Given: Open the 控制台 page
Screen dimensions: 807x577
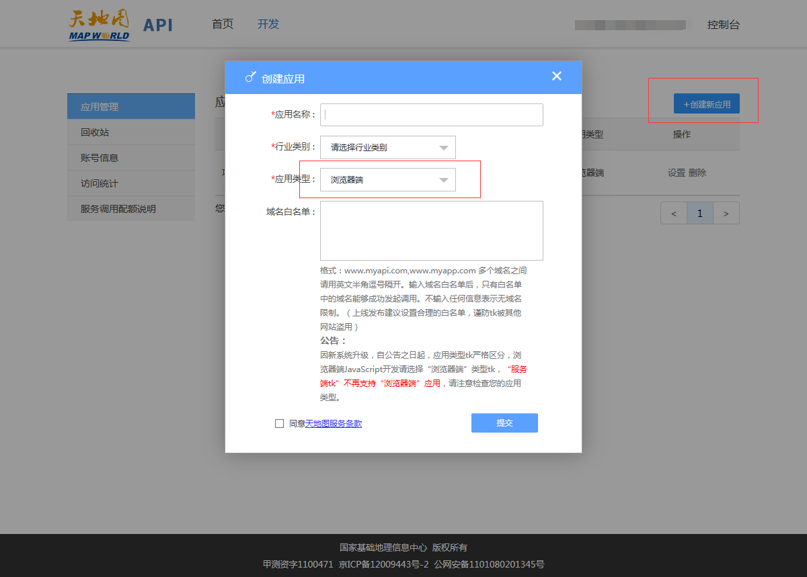Looking at the screenshot, I should [724, 24].
